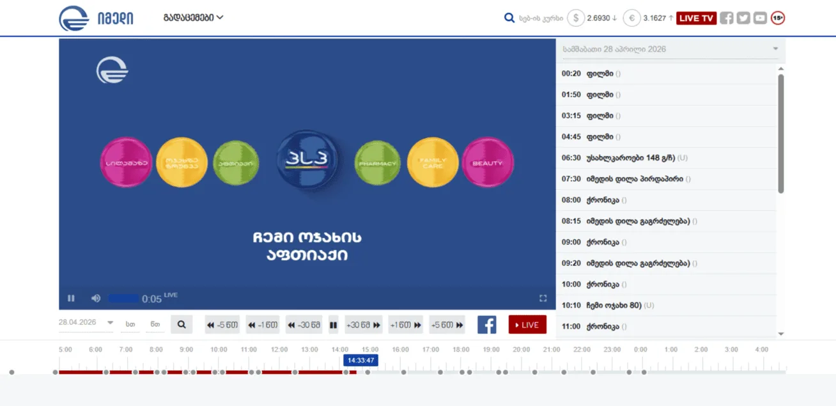This screenshot has height=406, width=836.
Task: Select the 08:00 ქრონიკა schedule entry
Action: 666,200
